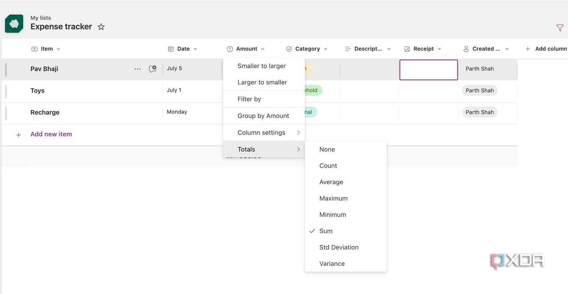Click the Recharge category teal pill
The height and width of the screenshot is (294, 568).
click(x=311, y=112)
